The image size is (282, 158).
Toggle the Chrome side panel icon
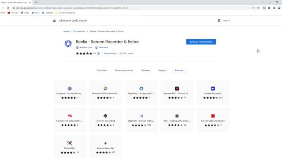(x=274, y=8)
